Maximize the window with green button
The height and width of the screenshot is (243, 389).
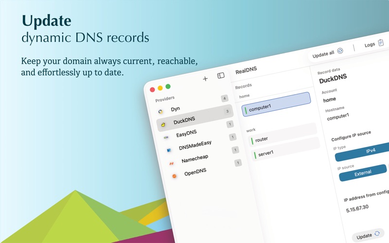(168, 87)
